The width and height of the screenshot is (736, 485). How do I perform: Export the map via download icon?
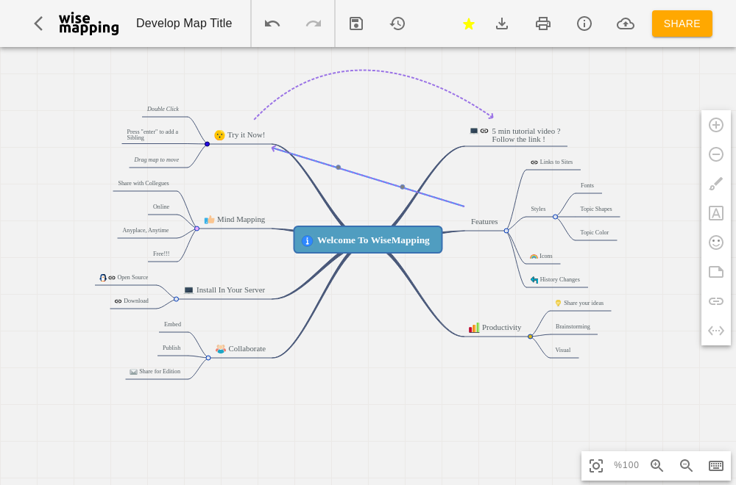pos(502,24)
